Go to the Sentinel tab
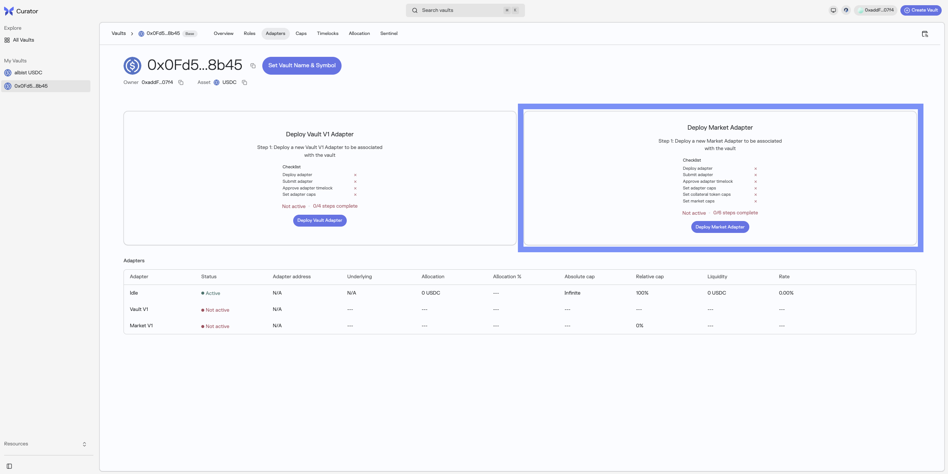Screen dimensions: 948x474 tap(389, 33)
